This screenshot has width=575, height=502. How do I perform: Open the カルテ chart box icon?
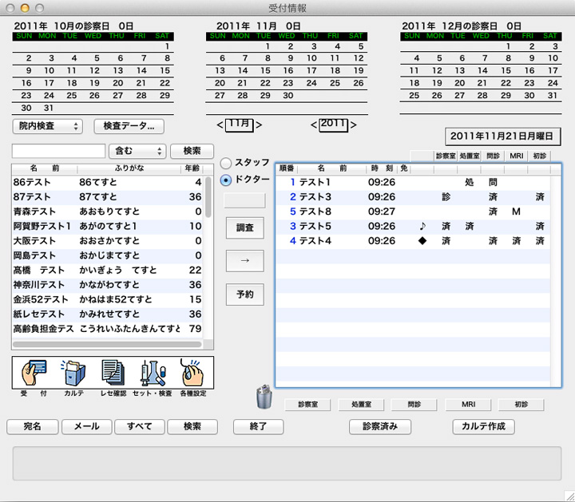(73, 372)
